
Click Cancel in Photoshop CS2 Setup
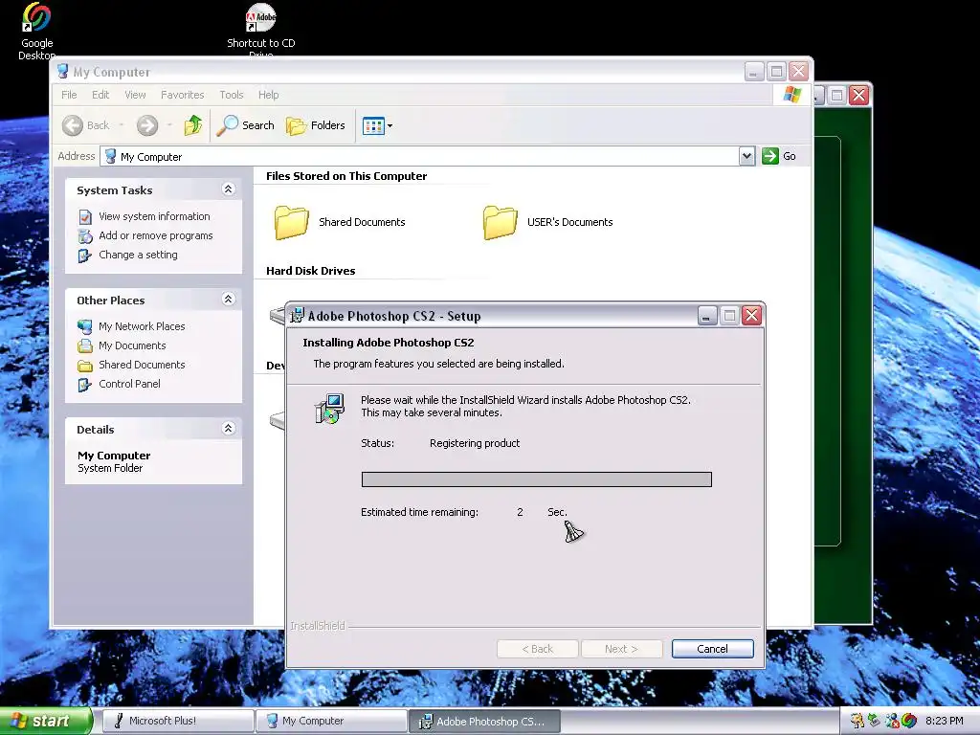712,649
